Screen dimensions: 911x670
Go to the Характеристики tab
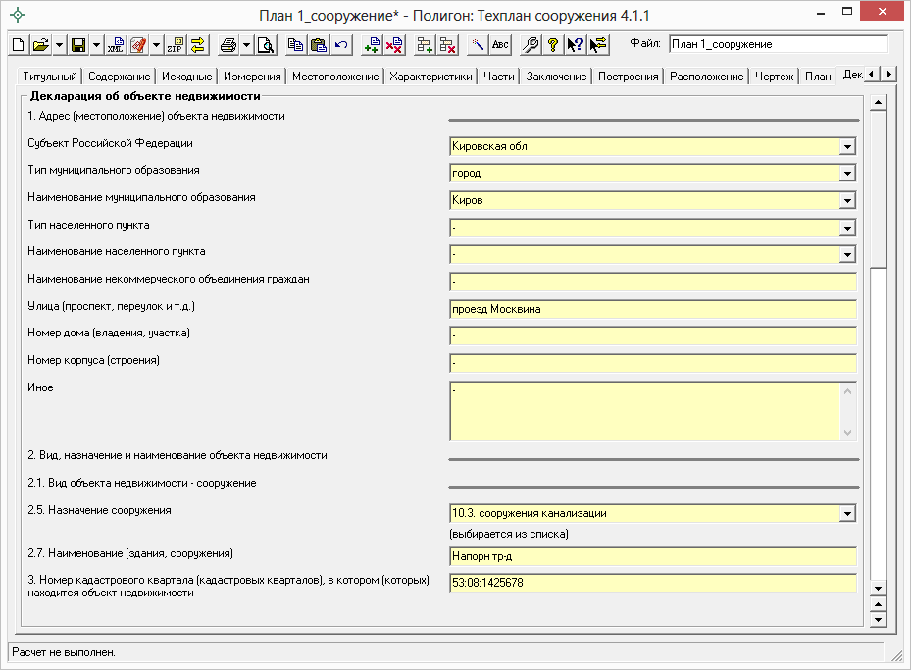point(430,77)
